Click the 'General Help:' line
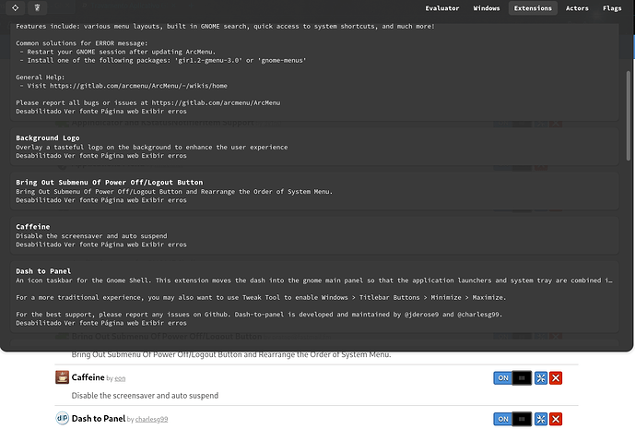The width and height of the screenshot is (635, 429). (x=41, y=77)
